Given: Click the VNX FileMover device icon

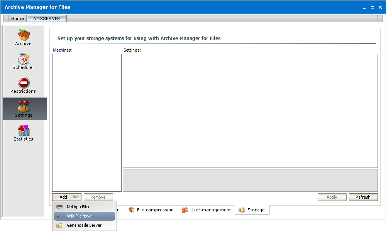Looking at the screenshot, I should point(59,216).
